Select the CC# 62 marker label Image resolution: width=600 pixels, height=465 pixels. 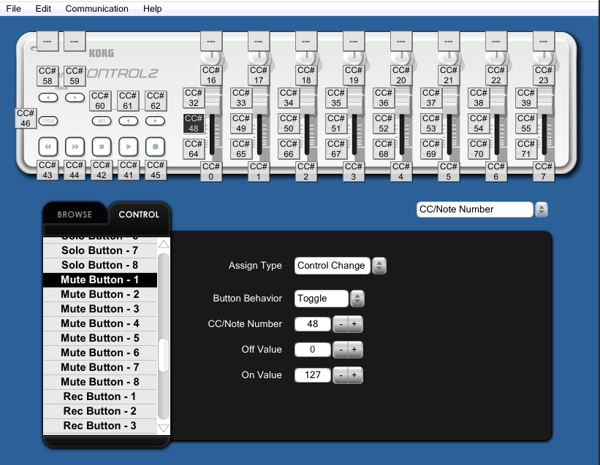[x=156, y=101]
